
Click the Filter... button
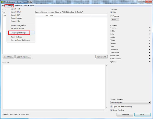[115, 20]
